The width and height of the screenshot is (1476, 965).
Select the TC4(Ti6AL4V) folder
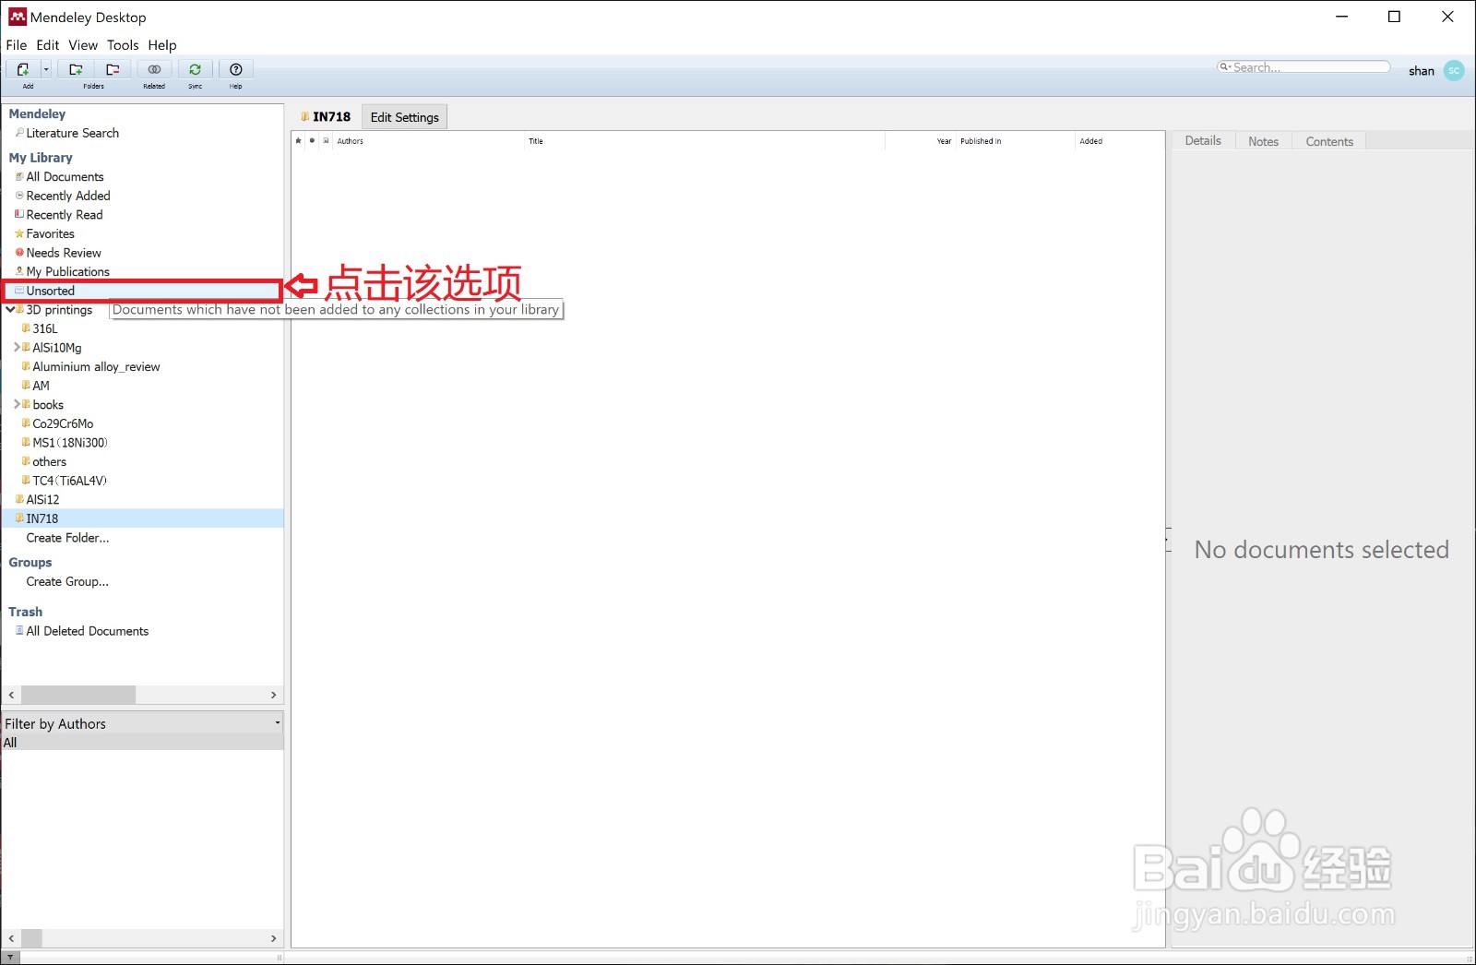click(69, 481)
